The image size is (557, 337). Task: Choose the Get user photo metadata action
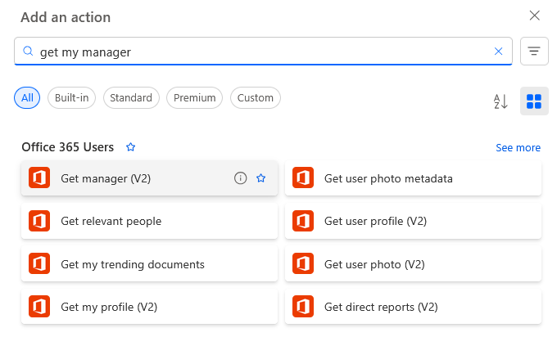(x=413, y=178)
